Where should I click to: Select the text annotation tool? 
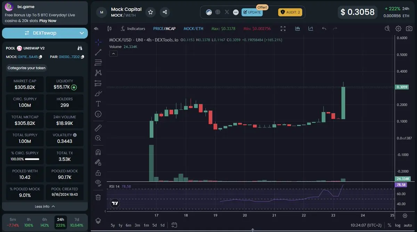pos(98,104)
